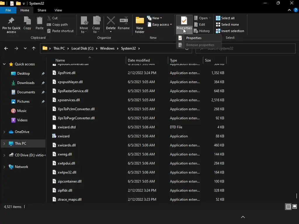Expand the This PC tree node

pyautogui.click(x=4, y=143)
